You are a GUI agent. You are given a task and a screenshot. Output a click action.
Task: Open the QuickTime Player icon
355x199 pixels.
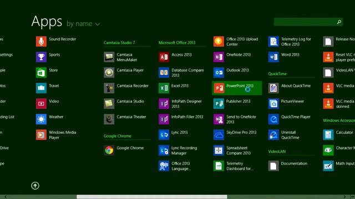[273, 119]
